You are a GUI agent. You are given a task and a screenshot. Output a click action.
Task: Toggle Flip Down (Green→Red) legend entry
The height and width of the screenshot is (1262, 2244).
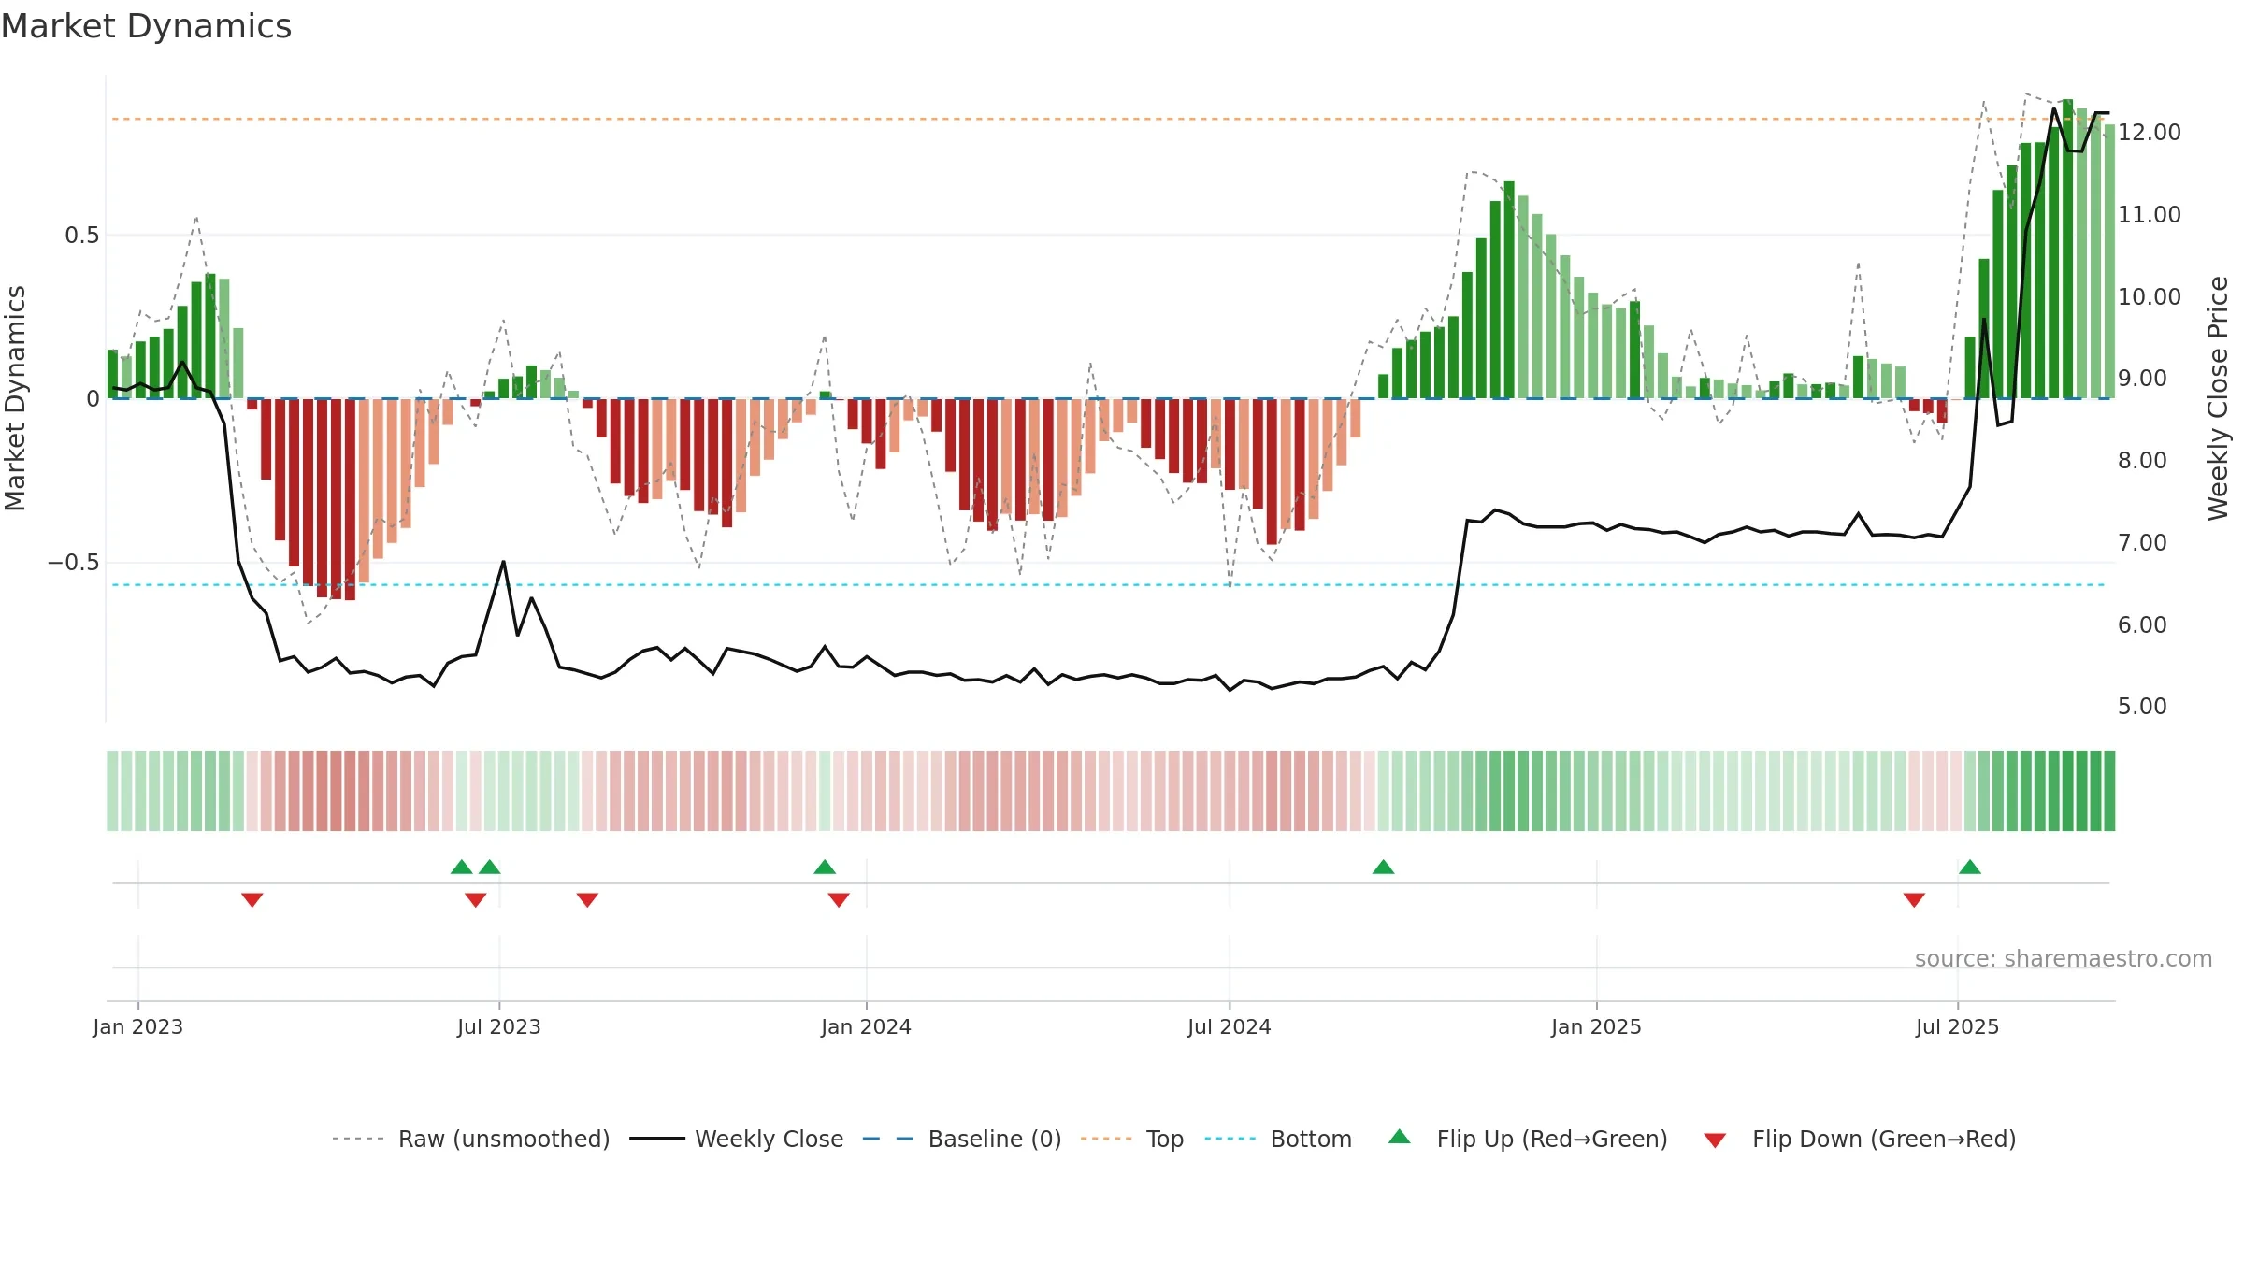(1860, 1139)
